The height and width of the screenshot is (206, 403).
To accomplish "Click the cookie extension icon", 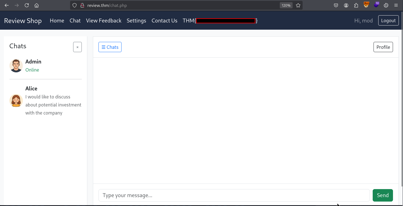I will tap(386, 5).
